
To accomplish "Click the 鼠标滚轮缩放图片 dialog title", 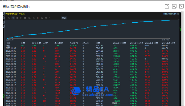I will click(16, 7).
